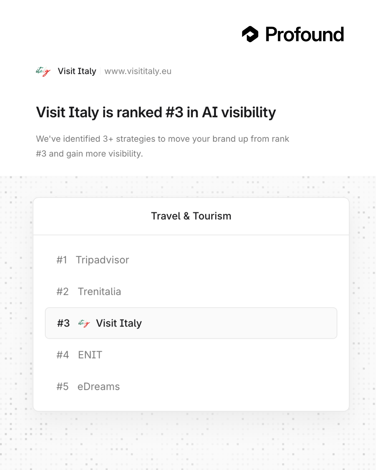
Task: Click the #1 rank number
Action: click(x=62, y=260)
